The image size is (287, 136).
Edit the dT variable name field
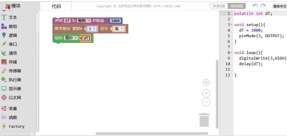[67, 21]
